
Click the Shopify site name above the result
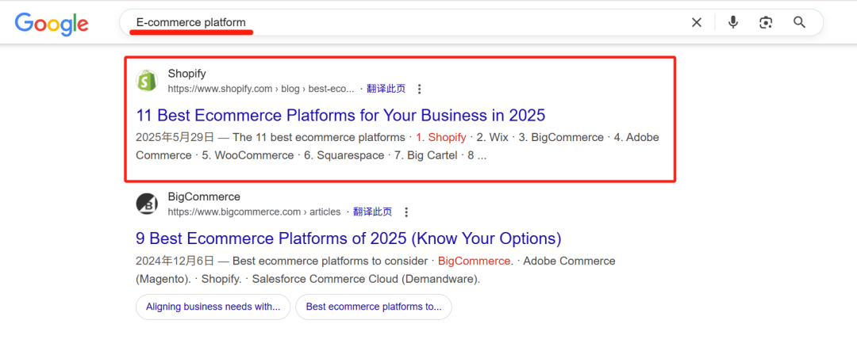(x=187, y=74)
